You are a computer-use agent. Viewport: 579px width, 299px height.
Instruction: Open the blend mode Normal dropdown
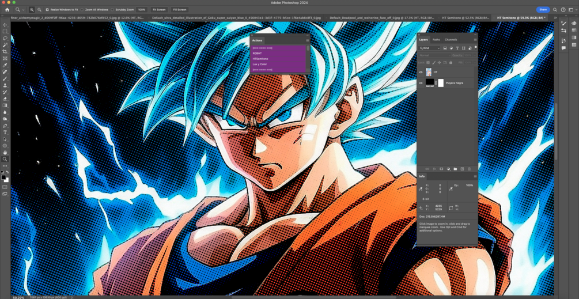(x=434, y=55)
